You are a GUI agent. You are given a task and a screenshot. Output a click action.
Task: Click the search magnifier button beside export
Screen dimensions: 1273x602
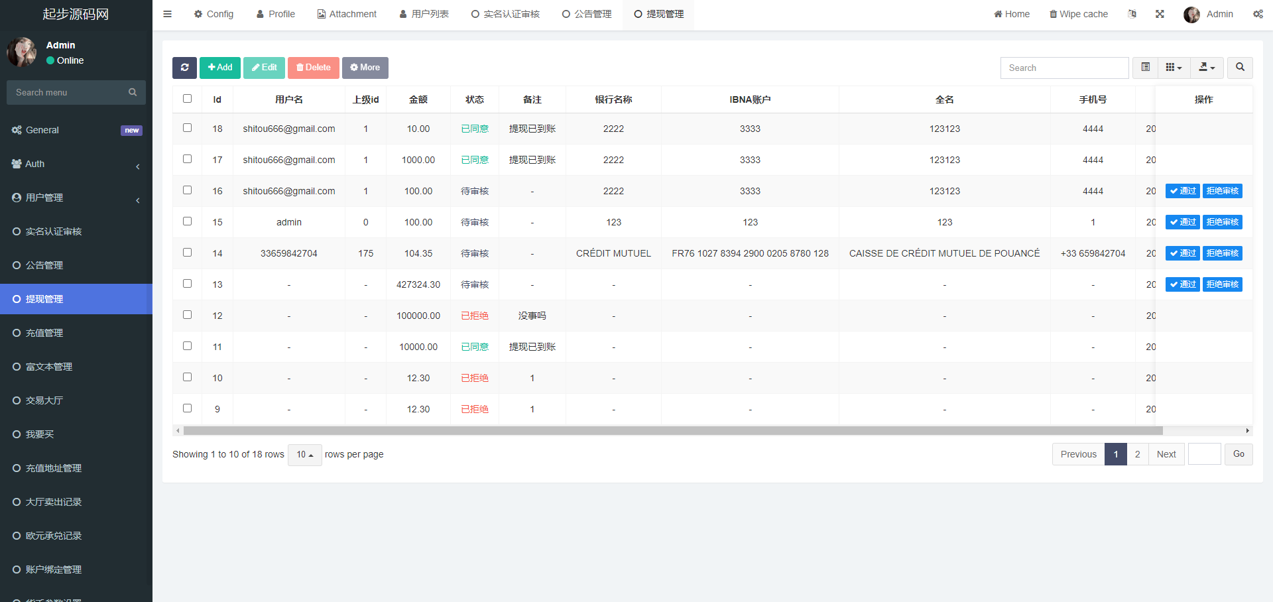point(1240,68)
